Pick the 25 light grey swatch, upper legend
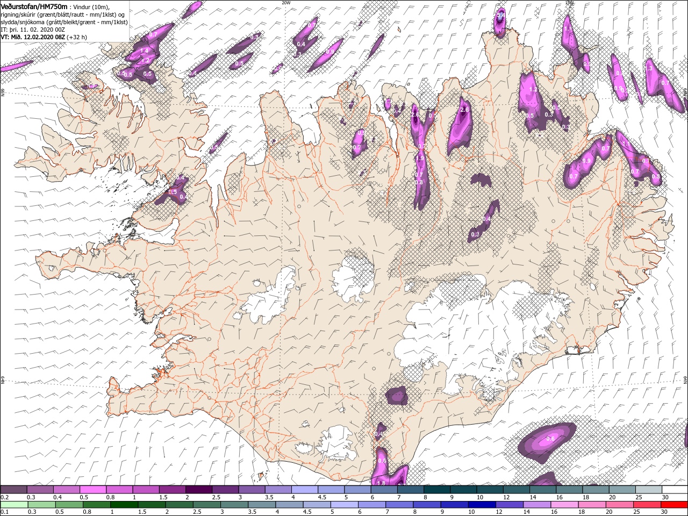688x516 pixels. pos(648,490)
